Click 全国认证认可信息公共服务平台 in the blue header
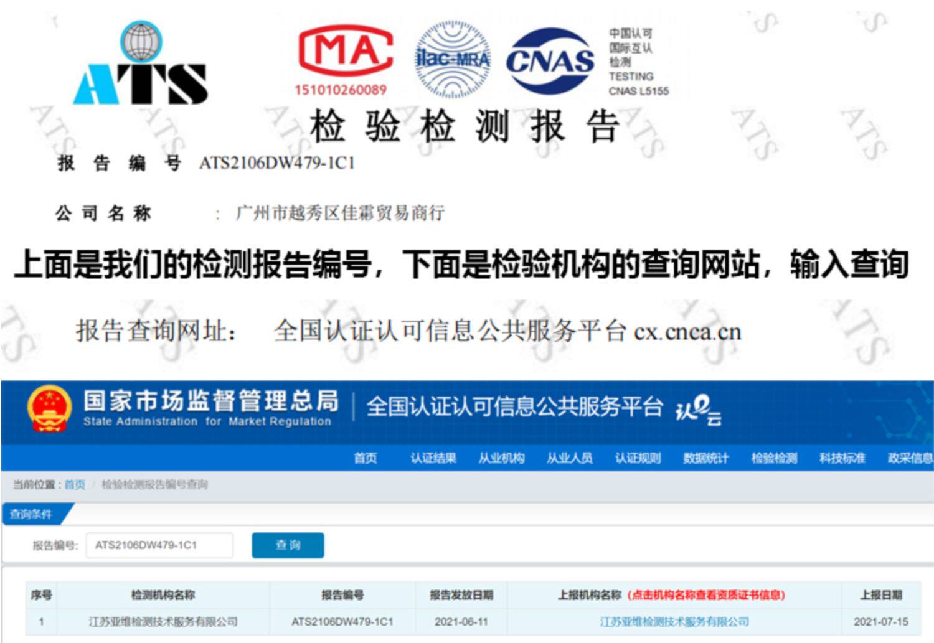The image size is (934, 643). [514, 406]
